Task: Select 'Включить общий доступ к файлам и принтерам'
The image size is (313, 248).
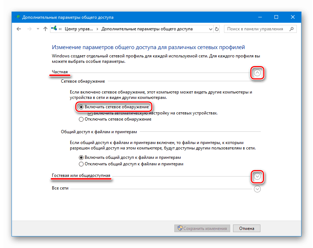Action: pyautogui.click(x=130, y=158)
